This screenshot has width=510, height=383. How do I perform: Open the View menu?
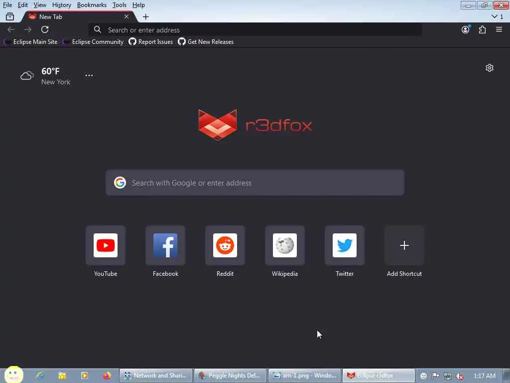tap(40, 5)
